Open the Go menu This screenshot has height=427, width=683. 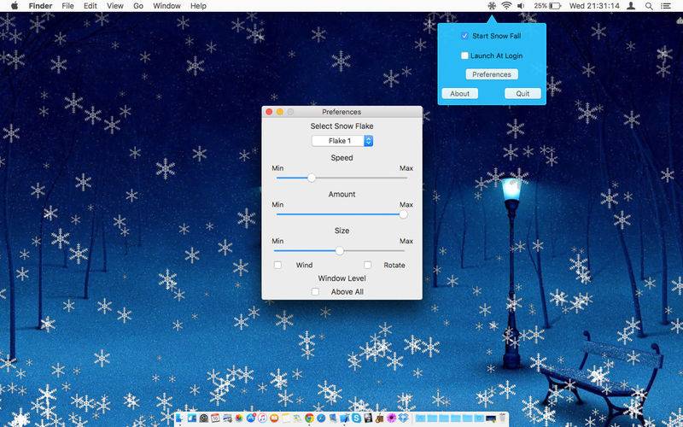138,6
